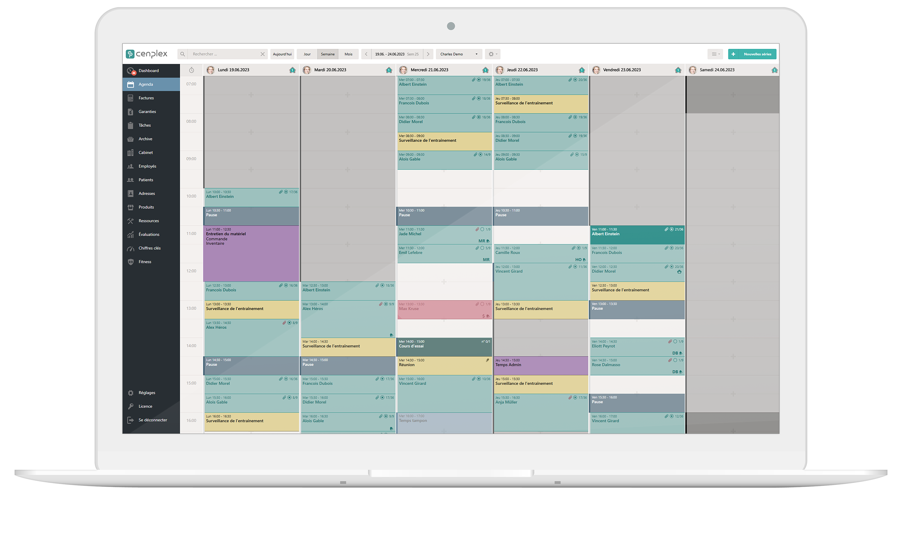
Task: Open the Patients section
Action: point(151,180)
